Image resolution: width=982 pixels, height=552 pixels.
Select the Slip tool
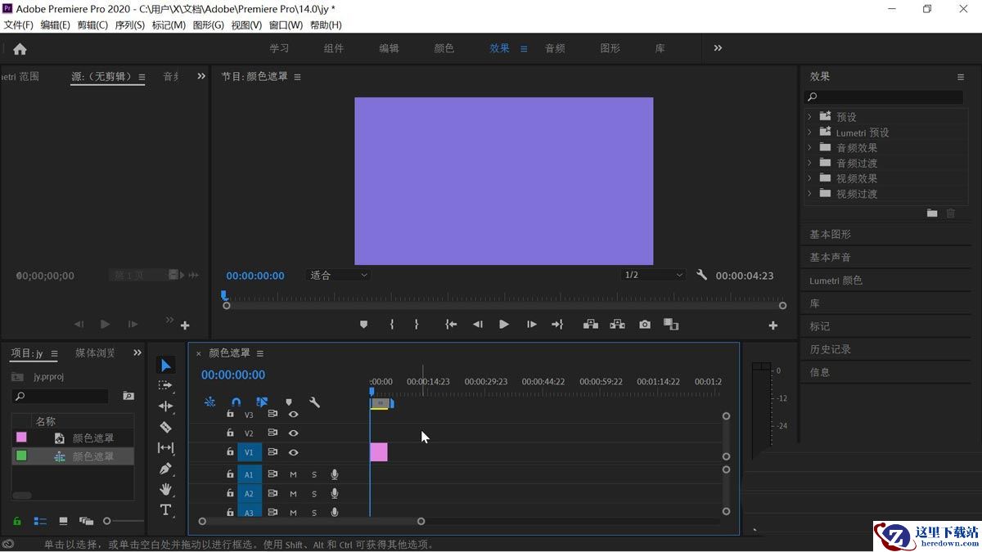pos(165,447)
